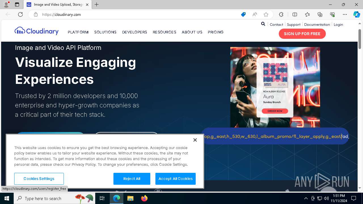Expand the DEVELOPERS menu
The image size is (363, 204).
pyautogui.click(x=134, y=32)
